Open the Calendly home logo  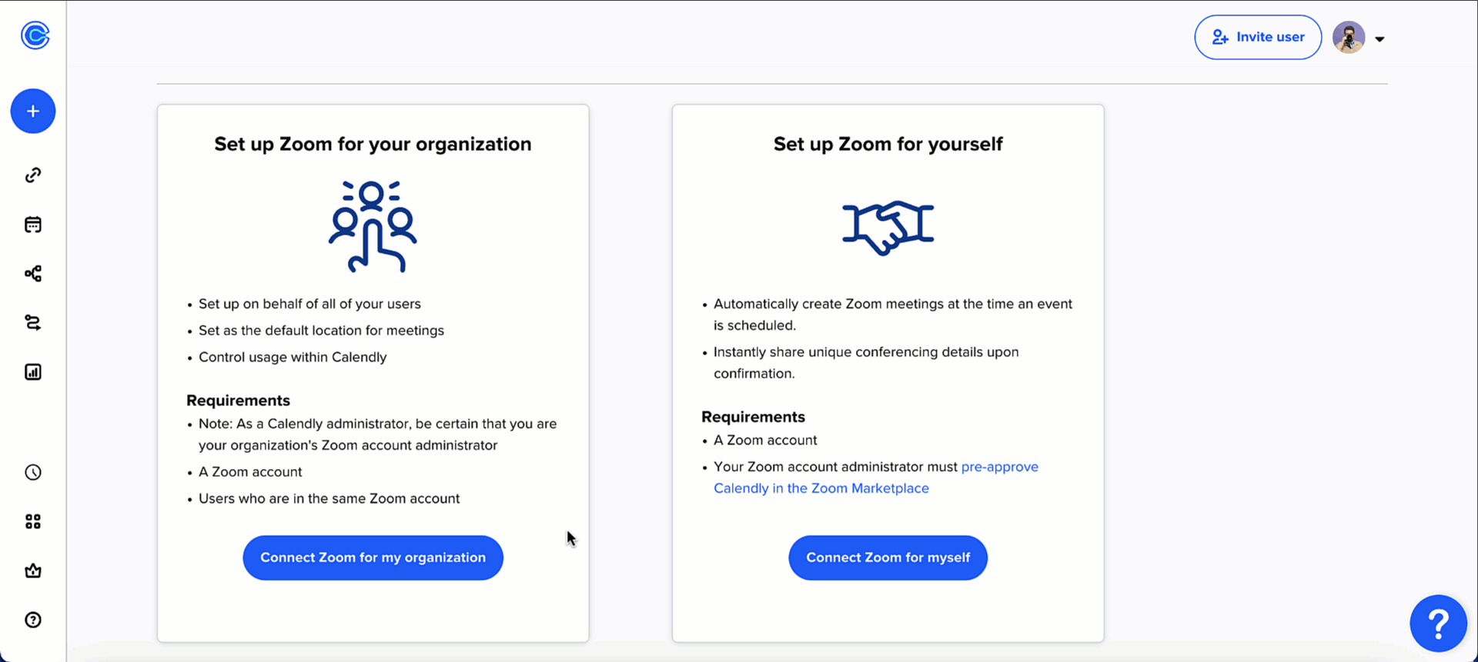pyautogui.click(x=34, y=35)
